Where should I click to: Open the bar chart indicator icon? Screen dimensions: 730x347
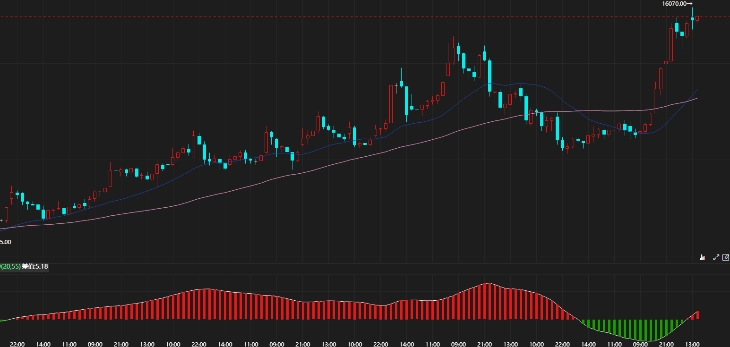click(x=702, y=257)
